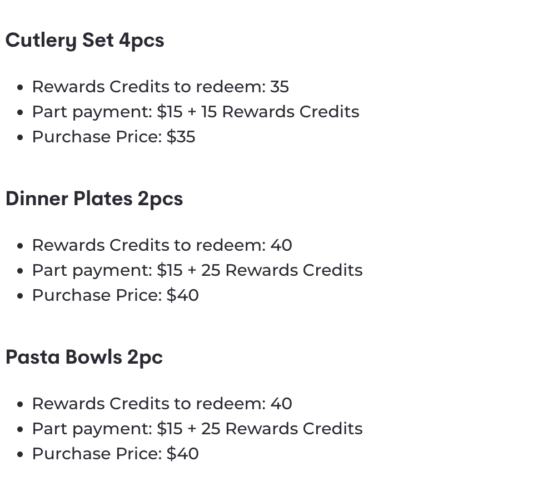Click bullet before Pasta Bowls purchase price
This screenshot has height=496, width=548.
coord(20,454)
